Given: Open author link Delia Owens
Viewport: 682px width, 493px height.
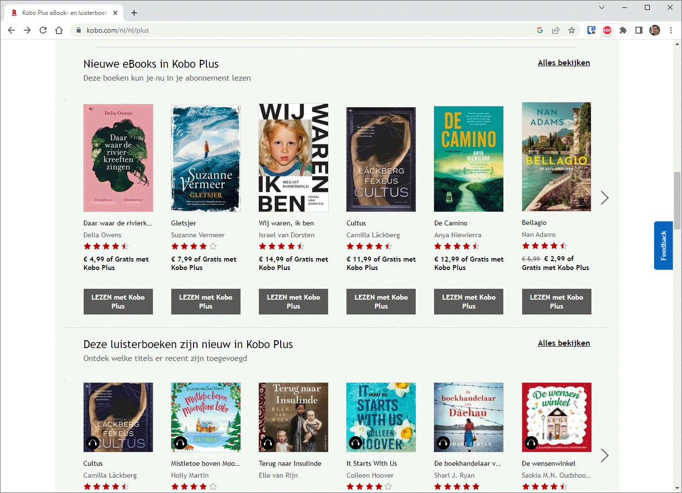Looking at the screenshot, I should (x=102, y=235).
